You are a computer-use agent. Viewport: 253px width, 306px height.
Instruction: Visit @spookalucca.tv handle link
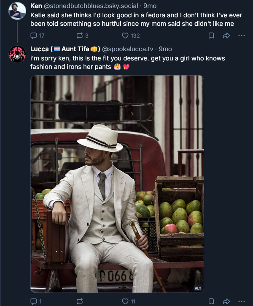pos(128,49)
